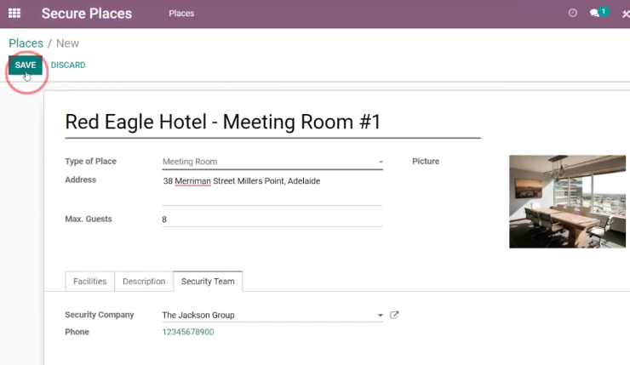Screen dimensions: 630x365
Task: Discard the new place record
Action: tap(68, 65)
